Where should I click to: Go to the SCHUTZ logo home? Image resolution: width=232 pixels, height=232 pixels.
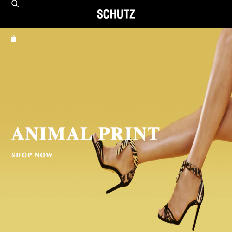coord(116,14)
